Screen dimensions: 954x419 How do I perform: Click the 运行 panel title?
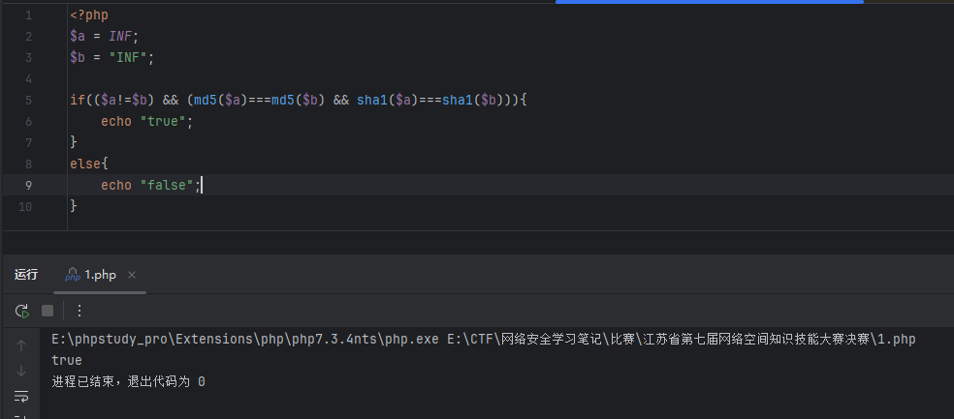tap(26, 275)
